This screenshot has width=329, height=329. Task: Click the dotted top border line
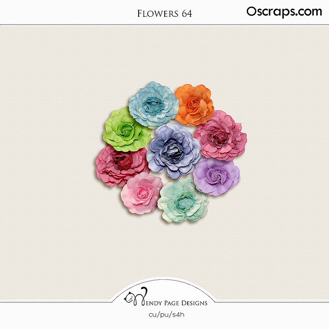[164, 25]
